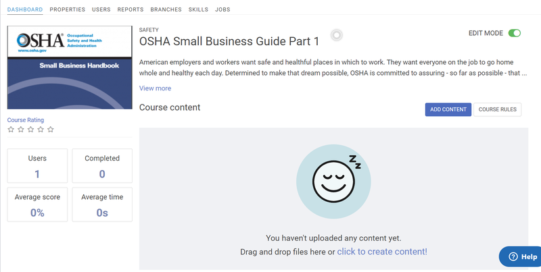The width and height of the screenshot is (541, 272).
Task: Toggle the Edit Mode switch
Action: point(515,33)
